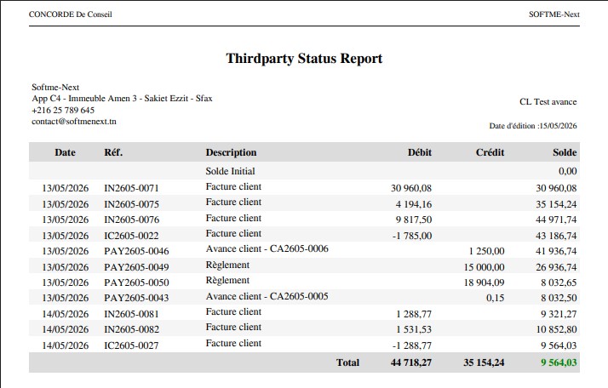Screen dimensions: 608x388
Task: Click the Date d'édition 15/05/2026 text
Action: [x=533, y=126]
